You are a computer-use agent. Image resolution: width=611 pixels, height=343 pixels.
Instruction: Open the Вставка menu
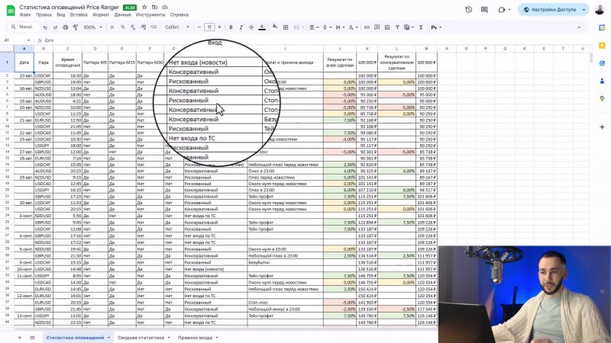(79, 14)
